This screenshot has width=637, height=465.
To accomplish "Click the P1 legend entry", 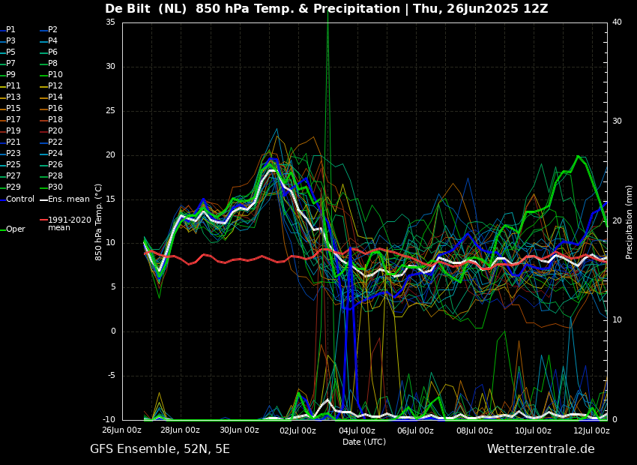I will click(10, 30).
